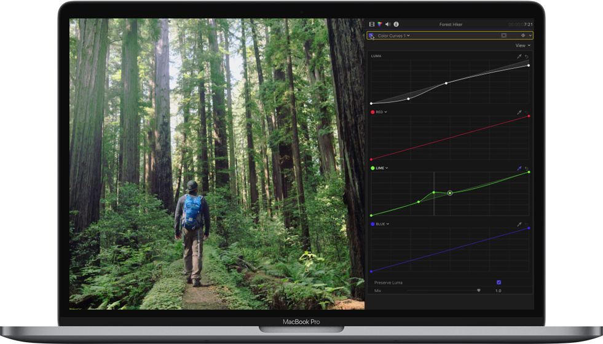Reset the Lime curve
Image resolution: width=603 pixels, height=344 pixels.
point(526,168)
